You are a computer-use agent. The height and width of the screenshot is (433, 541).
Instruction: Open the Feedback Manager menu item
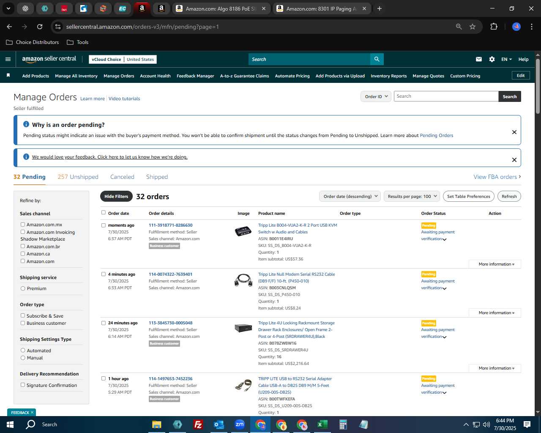195,76
